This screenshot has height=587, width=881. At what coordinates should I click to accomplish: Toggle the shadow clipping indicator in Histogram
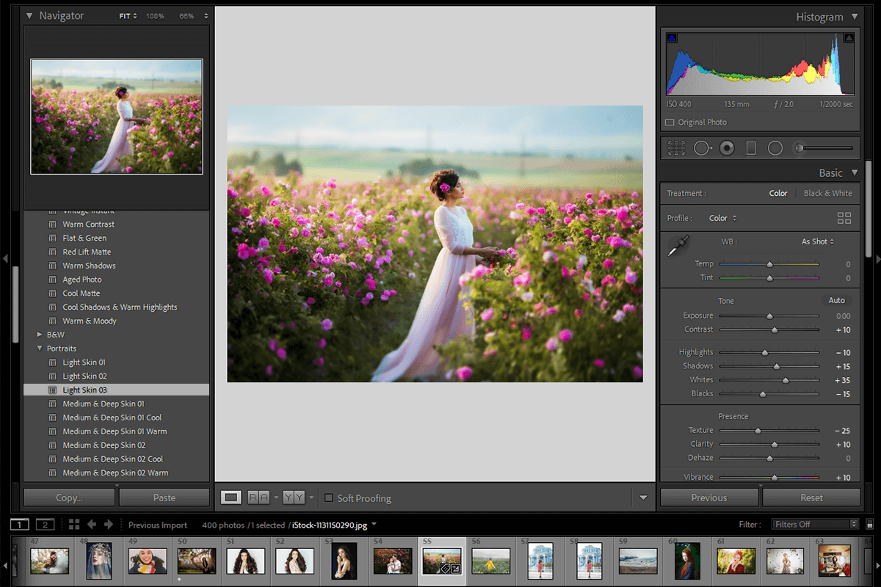672,37
